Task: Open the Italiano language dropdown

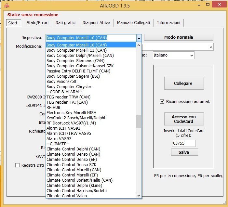Action: coord(173,55)
